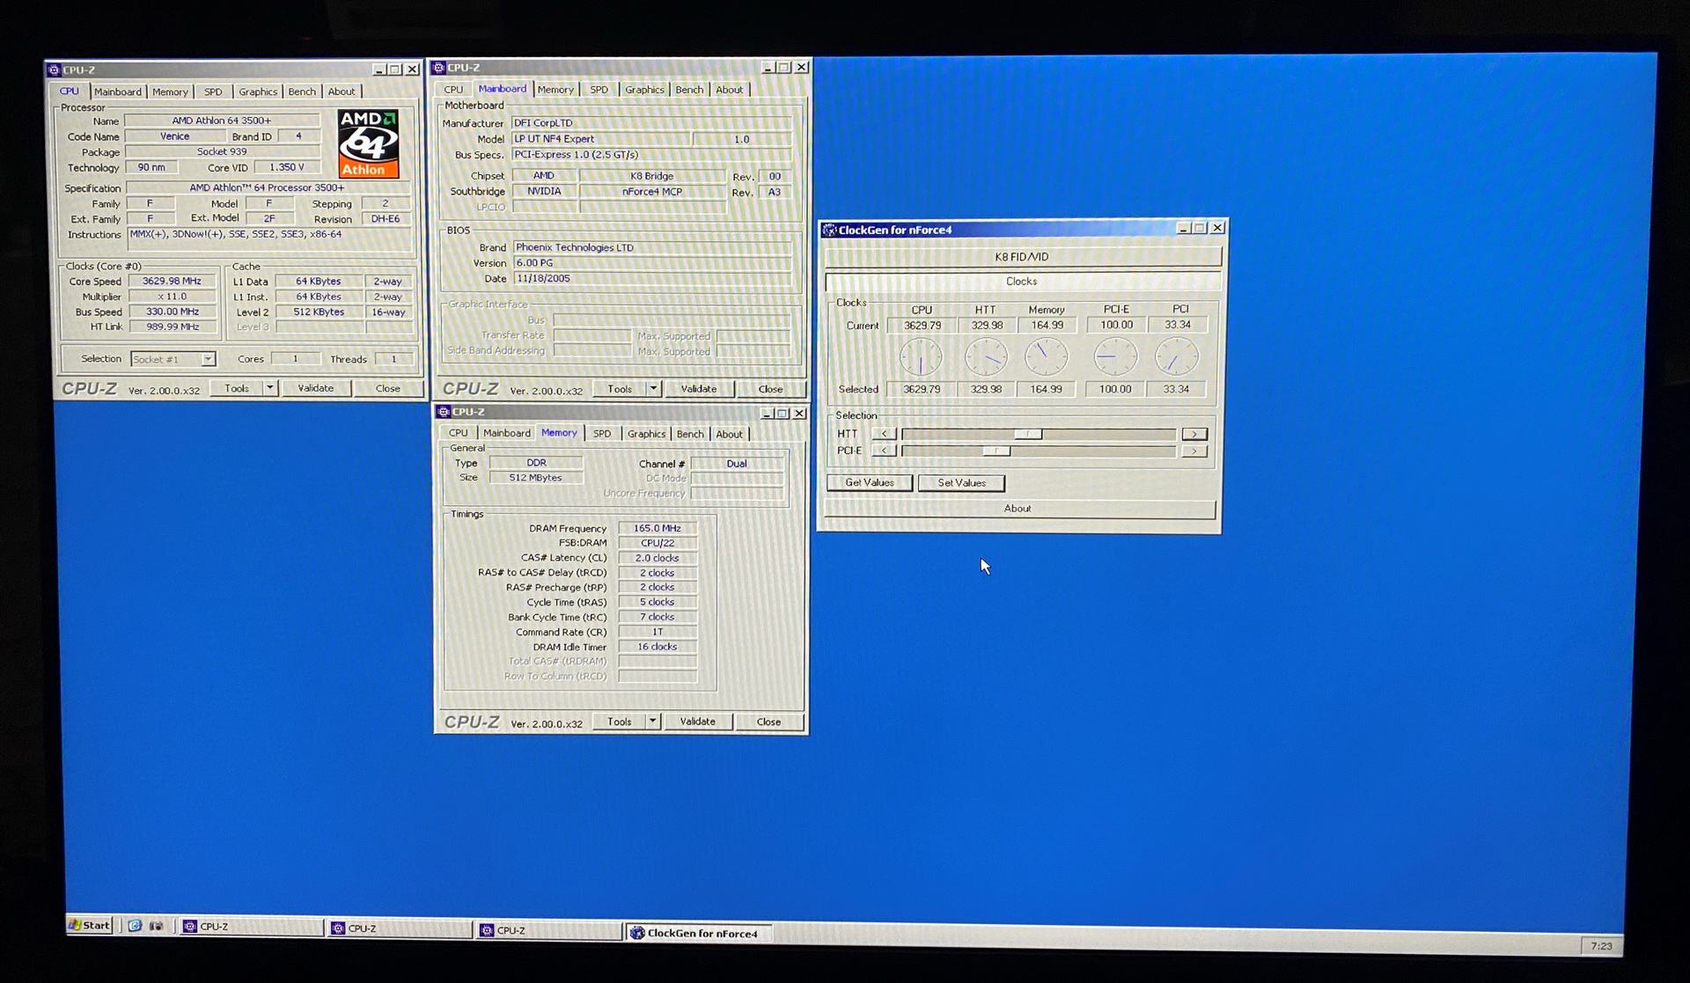Open Tools dropdown arrow in CPU window
1690x983 pixels.
click(270, 388)
